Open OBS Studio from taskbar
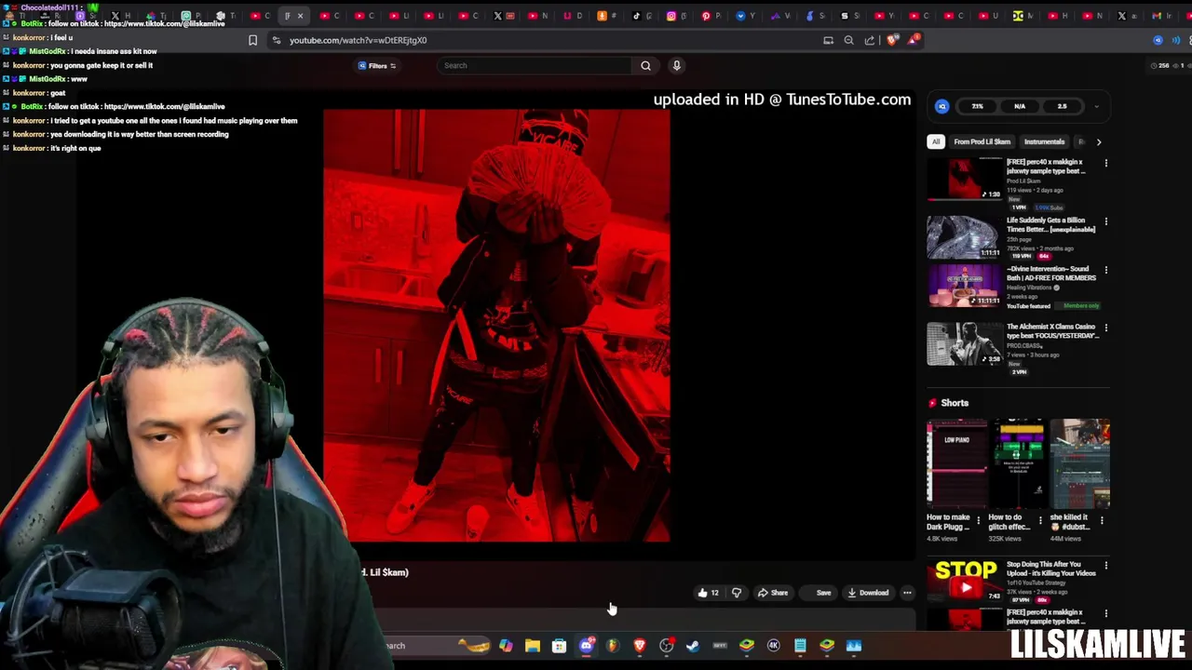 click(667, 646)
